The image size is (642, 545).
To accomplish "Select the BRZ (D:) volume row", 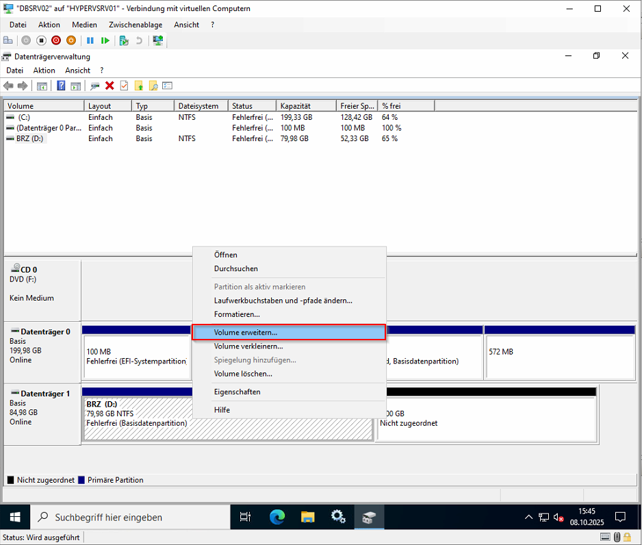I will [x=29, y=138].
